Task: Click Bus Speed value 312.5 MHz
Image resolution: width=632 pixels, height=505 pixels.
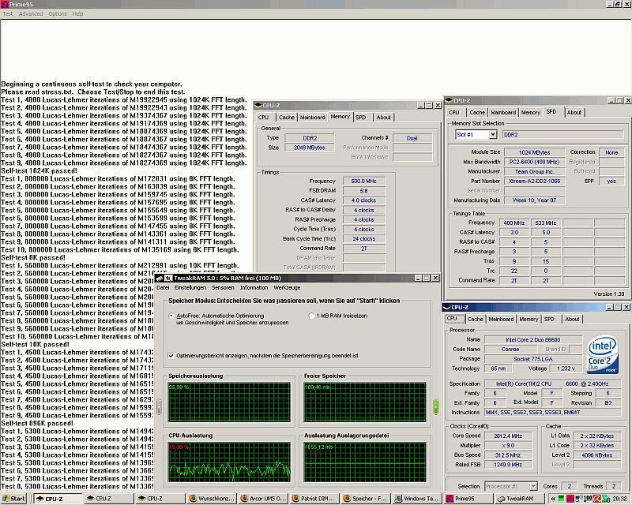Action: pos(508,455)
